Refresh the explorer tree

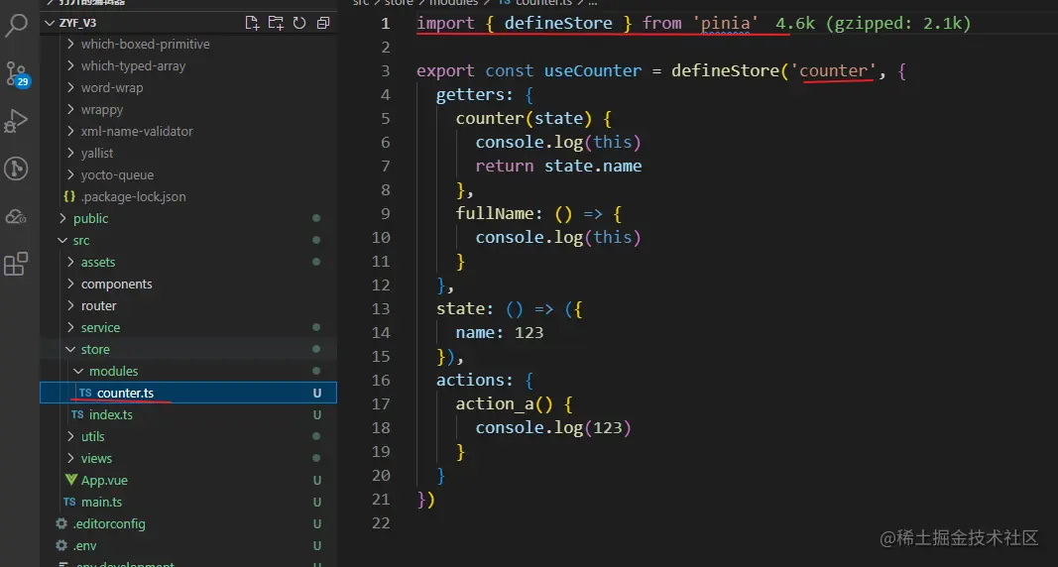pyautogui.click(x=299, y=23)
